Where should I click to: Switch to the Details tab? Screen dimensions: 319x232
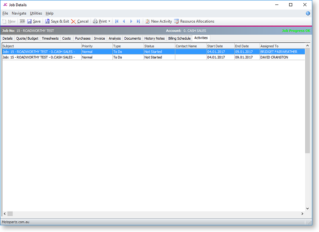8,38
